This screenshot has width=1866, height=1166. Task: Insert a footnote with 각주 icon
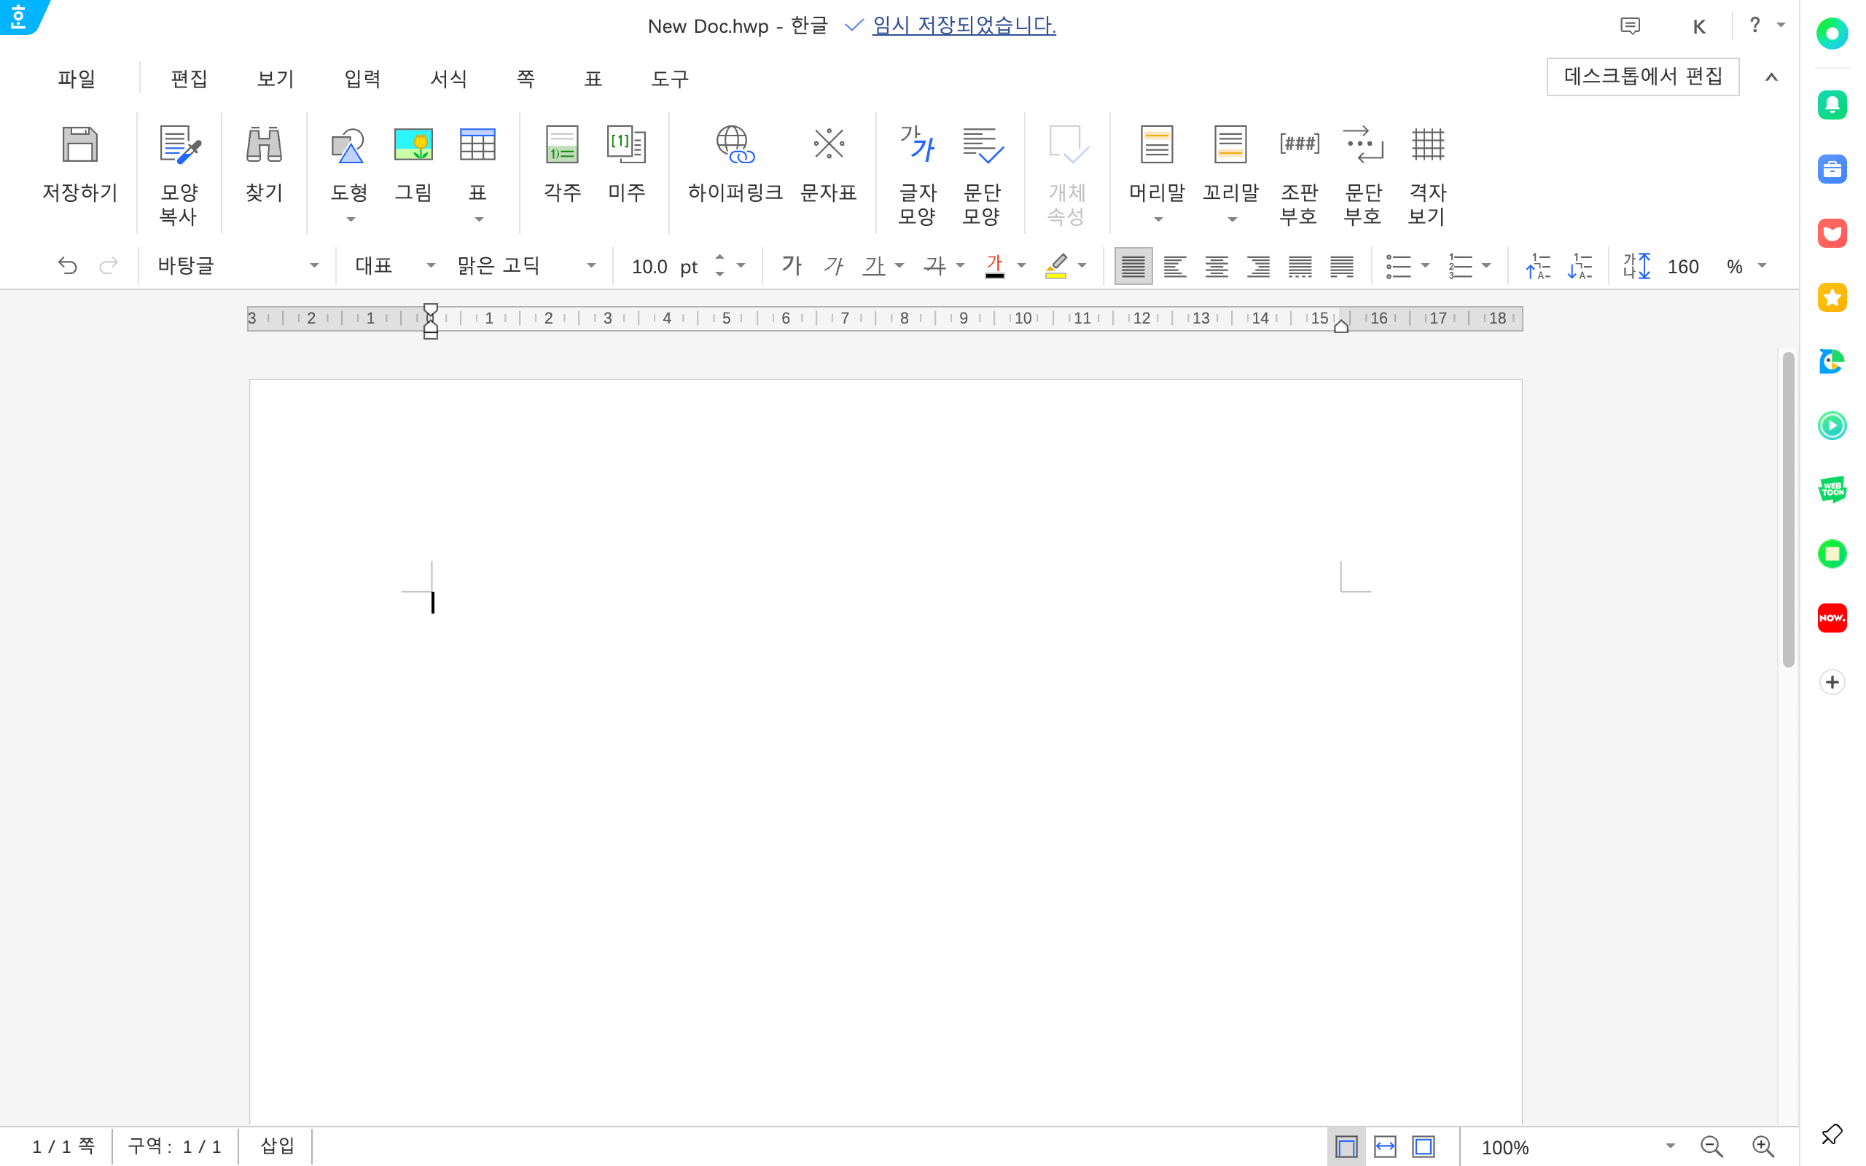click(x=562, y=146)
